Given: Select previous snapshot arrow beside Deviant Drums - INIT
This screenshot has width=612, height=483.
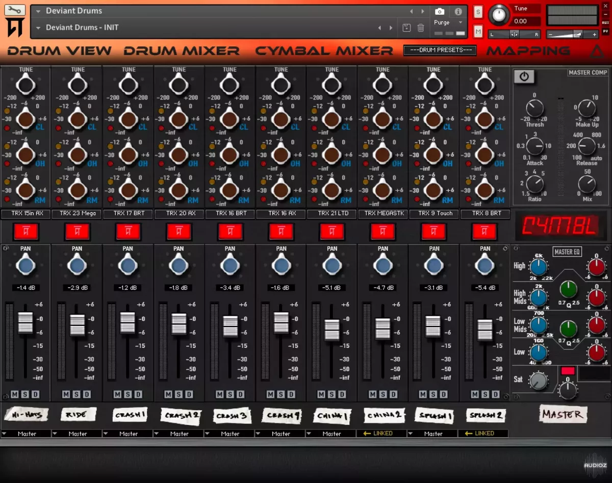Looking at the screenshot, I should [379, 28].
